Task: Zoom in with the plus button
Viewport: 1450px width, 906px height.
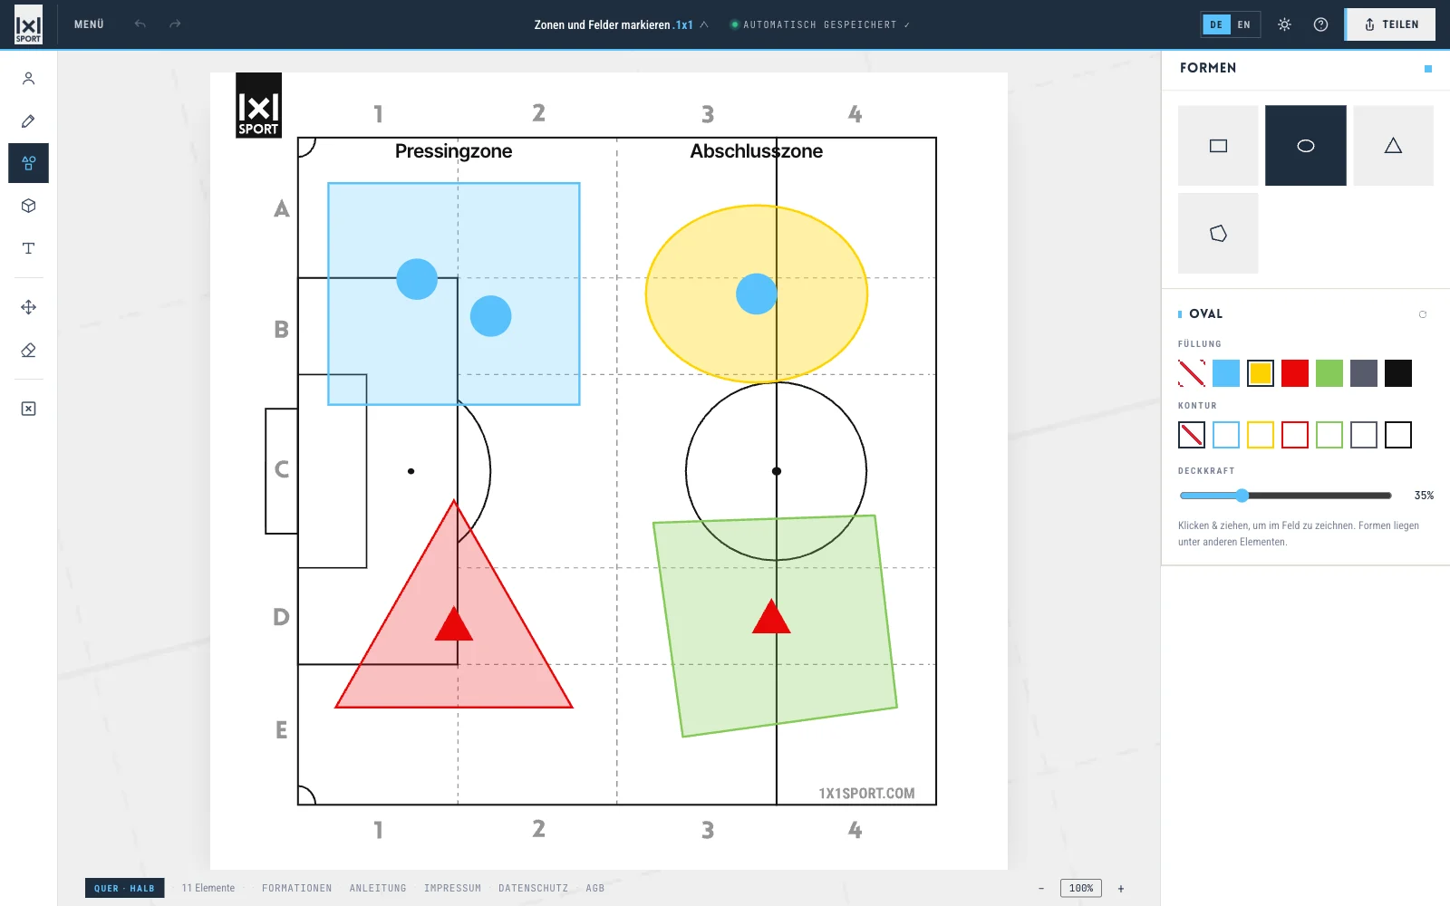Action: click(1121, 889)
